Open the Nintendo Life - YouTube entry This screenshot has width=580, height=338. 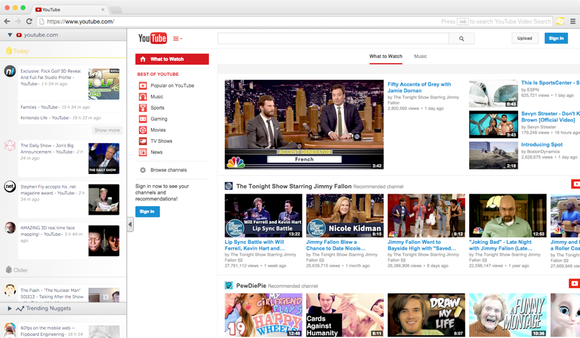click(x=61, y=117)
